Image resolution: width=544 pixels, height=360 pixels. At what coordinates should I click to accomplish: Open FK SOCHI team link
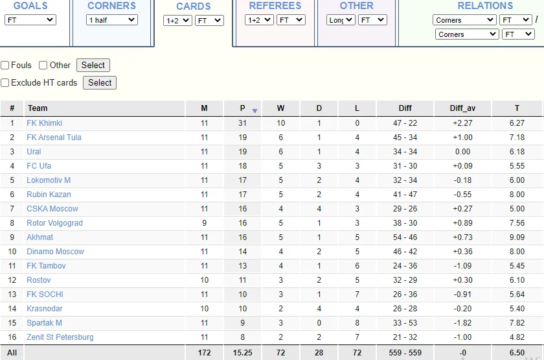click(x=45, y=294)
